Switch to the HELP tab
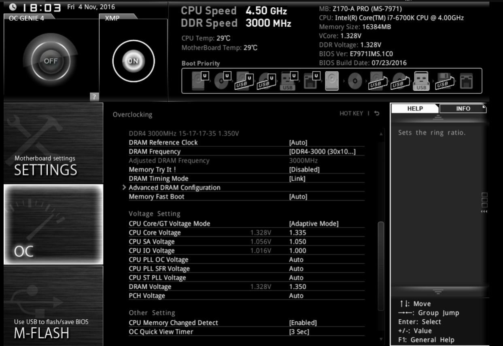The width and height of the screenshot is (503, 346). coord(415,109)
